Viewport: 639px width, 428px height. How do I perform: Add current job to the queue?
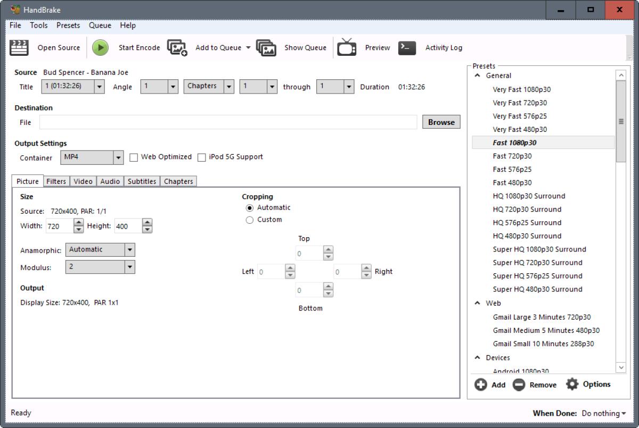pyautogui.click(x=215, y=47)
